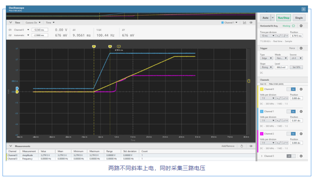Open Horizontal & Acq. settings gear

click(301, 26)
